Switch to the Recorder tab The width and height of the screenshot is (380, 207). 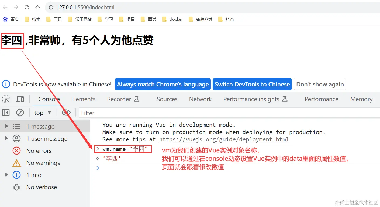point(123,99)
